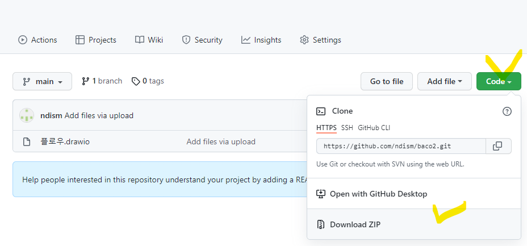Click the Go to file button

pyautogui.click(x=387, y=81)
